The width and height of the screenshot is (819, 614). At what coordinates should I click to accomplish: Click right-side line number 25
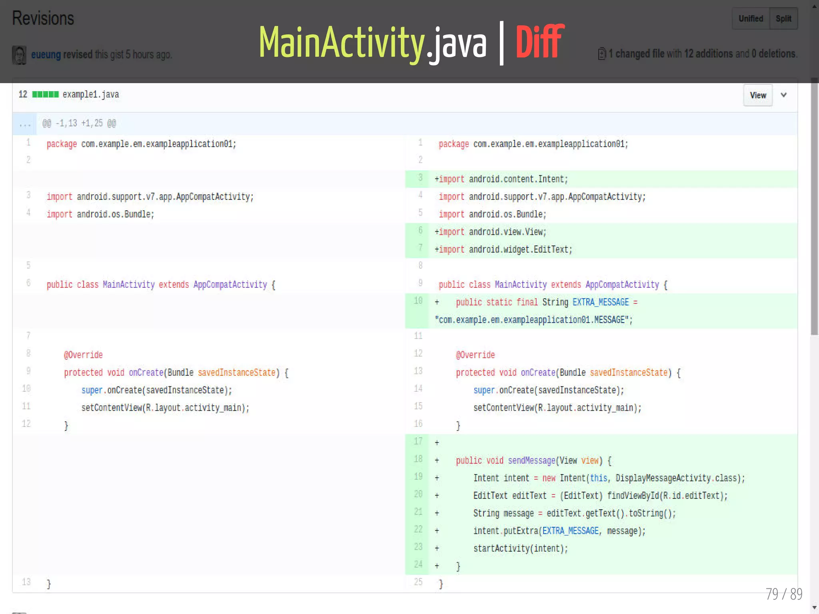(418, 582)
